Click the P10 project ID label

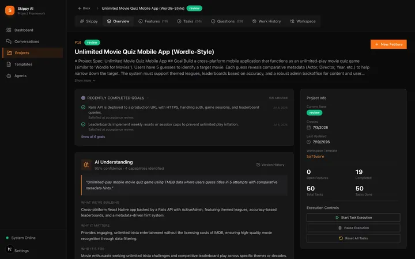(x=78, y=42)
